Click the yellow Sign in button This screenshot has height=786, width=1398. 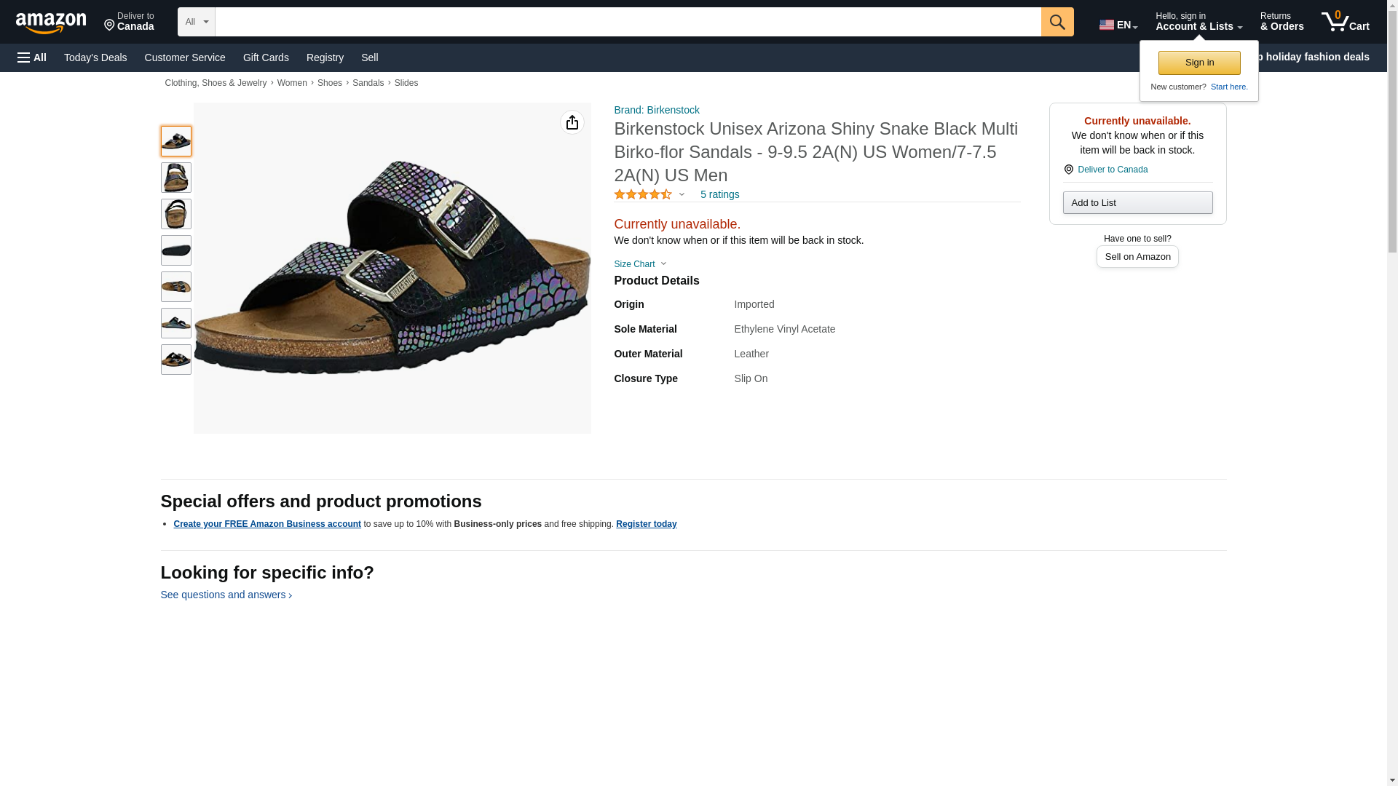1199,63
